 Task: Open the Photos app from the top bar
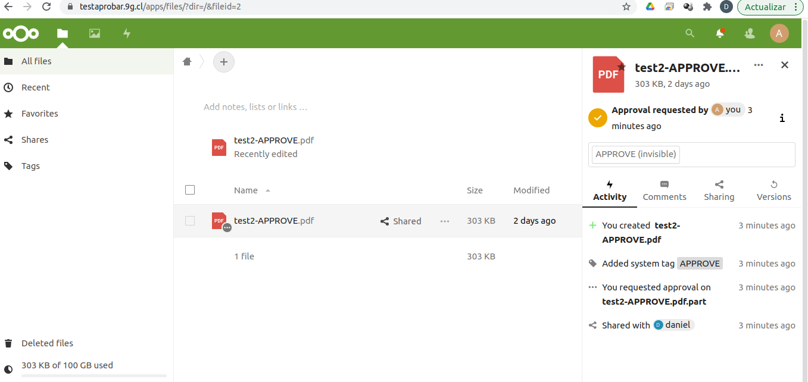94,33
